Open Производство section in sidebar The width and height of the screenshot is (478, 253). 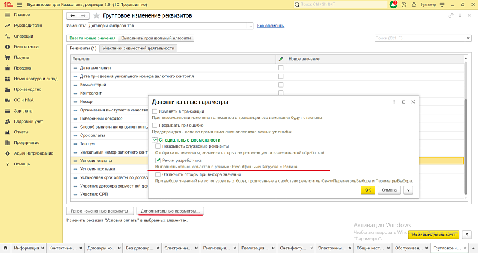coord(27,89)
